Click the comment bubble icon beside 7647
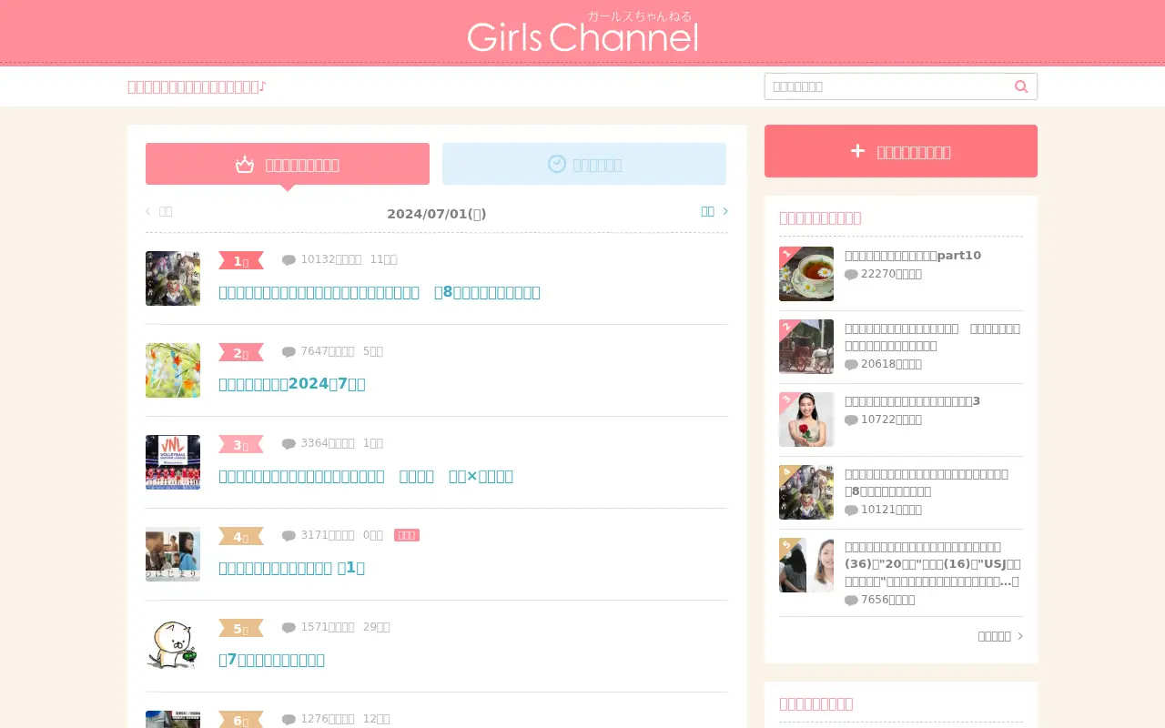Image resolution: width=1165 pixels, height=728 pixels. pyautogui.click(x=289, y=352)
